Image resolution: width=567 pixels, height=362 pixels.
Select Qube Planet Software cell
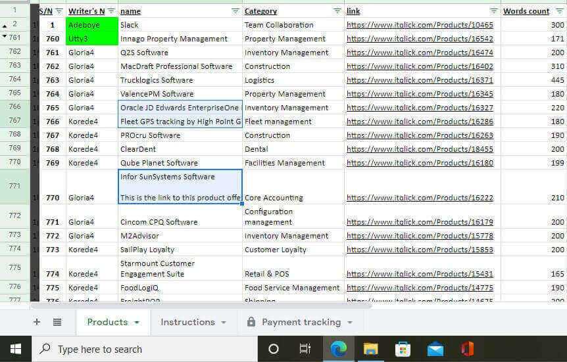tap(180, 162)
